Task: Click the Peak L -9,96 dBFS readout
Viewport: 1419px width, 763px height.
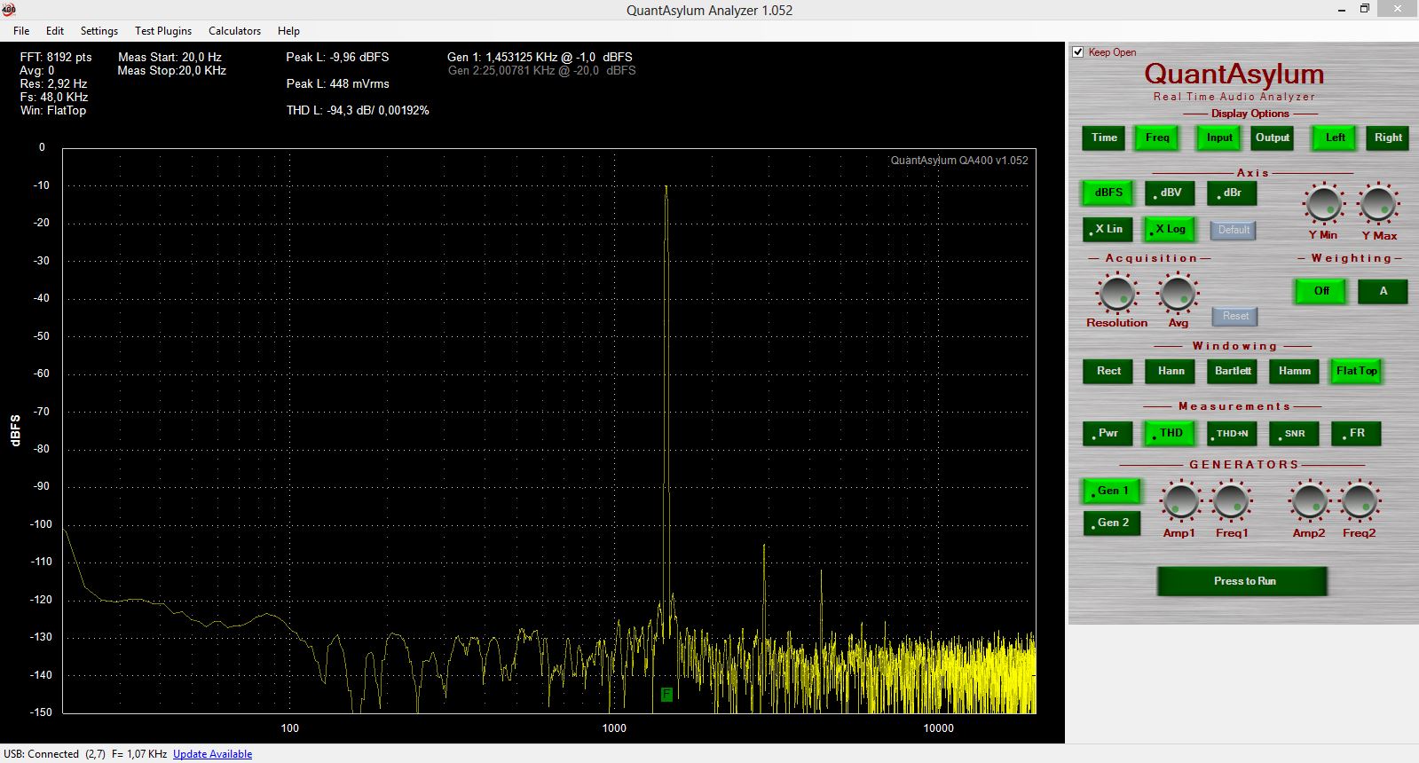Action: (x=337, y=57)
